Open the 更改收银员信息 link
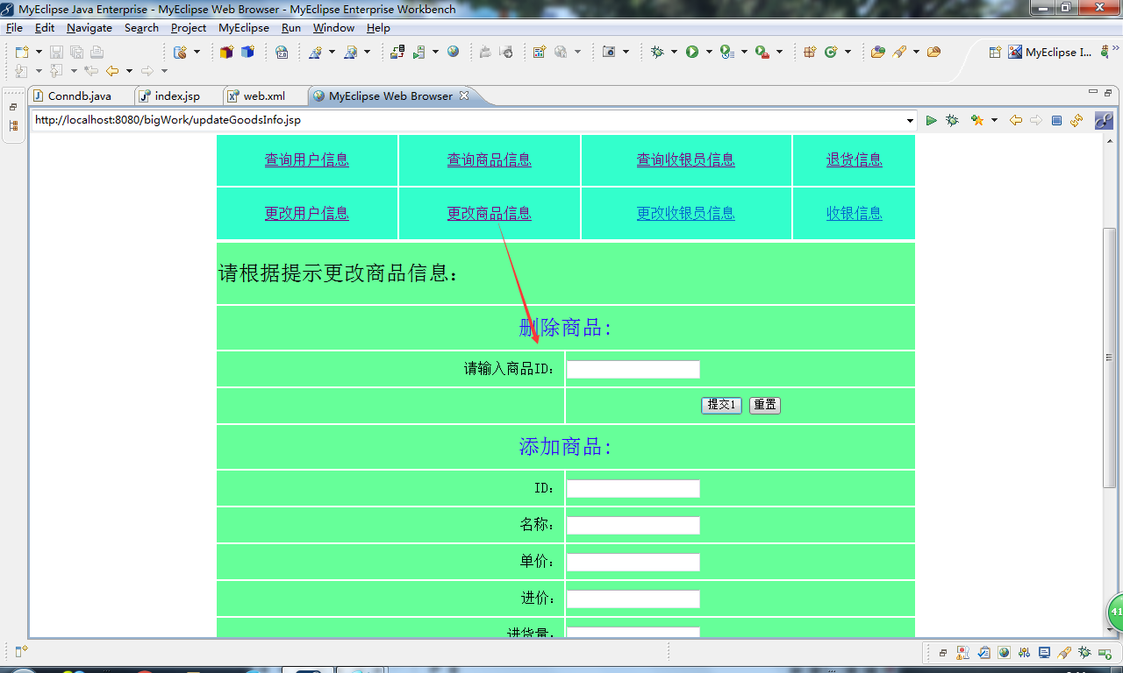 pyautogui.click(x=686, y=213)
